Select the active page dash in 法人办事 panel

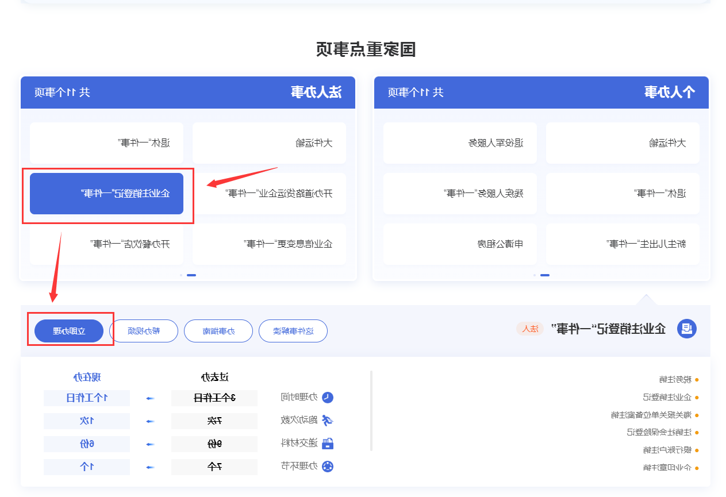(x=191, y=275)
